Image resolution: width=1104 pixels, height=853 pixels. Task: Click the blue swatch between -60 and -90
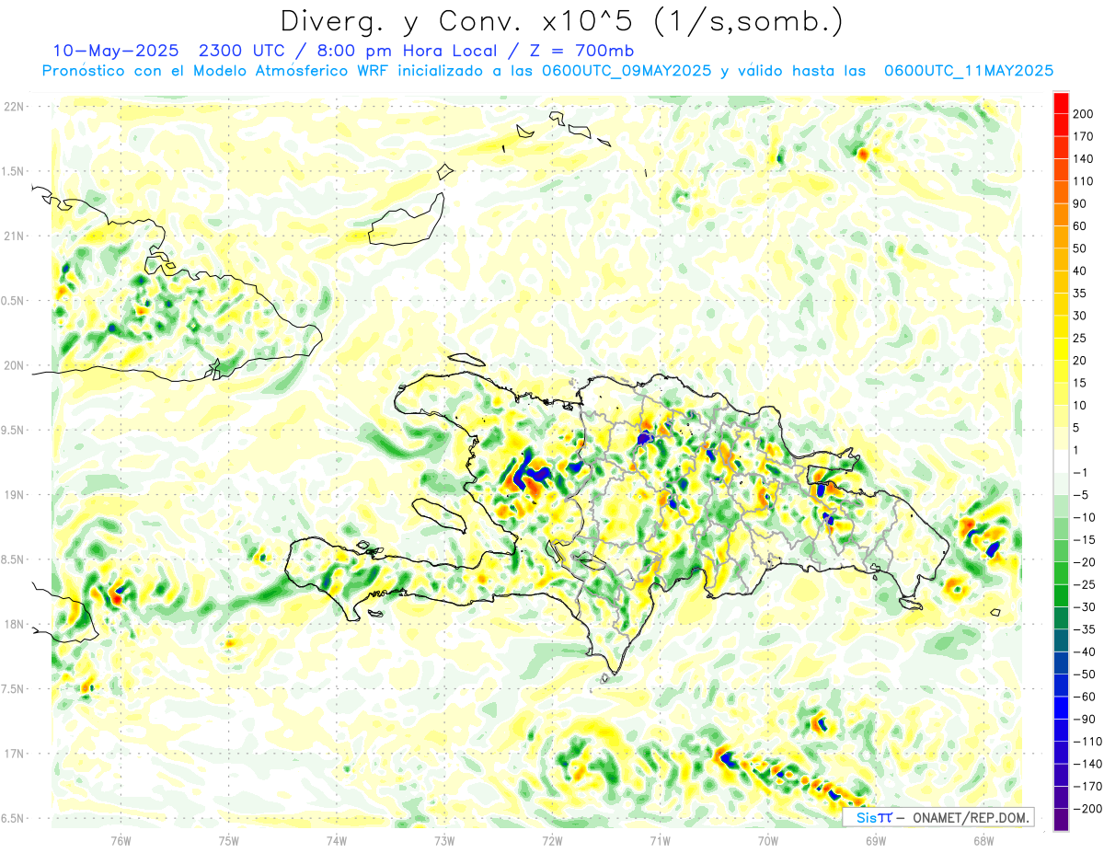click(x=1062, y=708)
